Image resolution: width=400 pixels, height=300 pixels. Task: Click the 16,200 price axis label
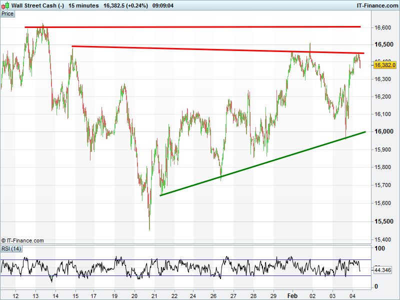point(382,96)
